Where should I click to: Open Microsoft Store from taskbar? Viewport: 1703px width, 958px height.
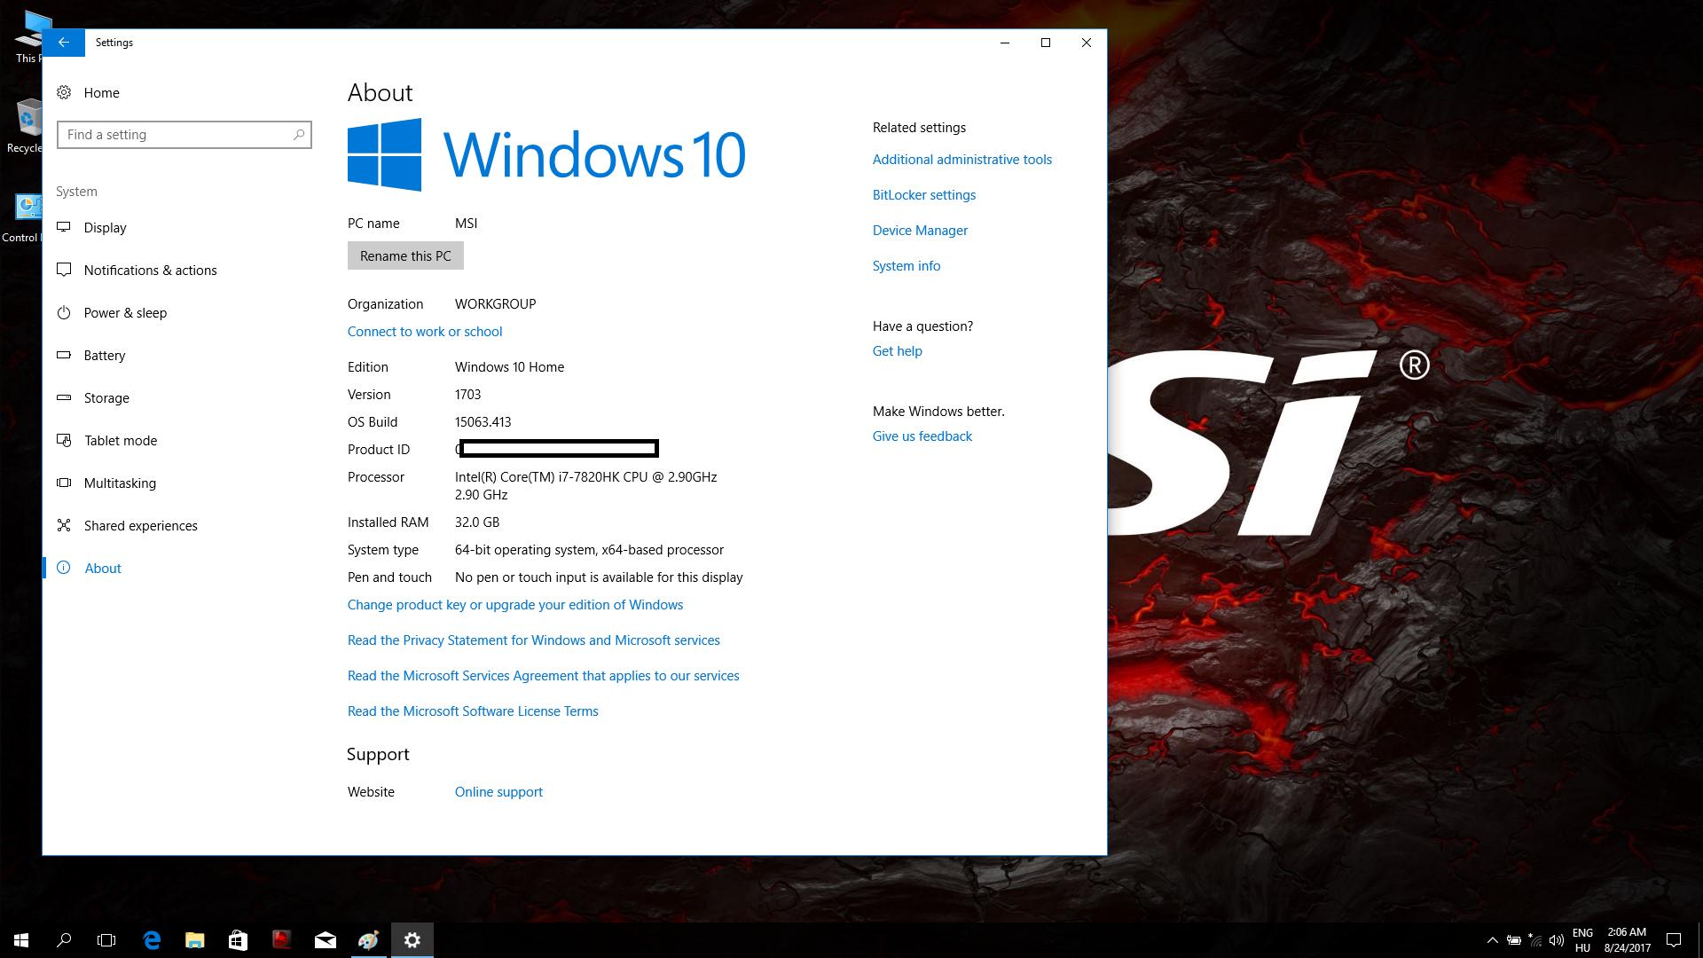pos(238,940)
